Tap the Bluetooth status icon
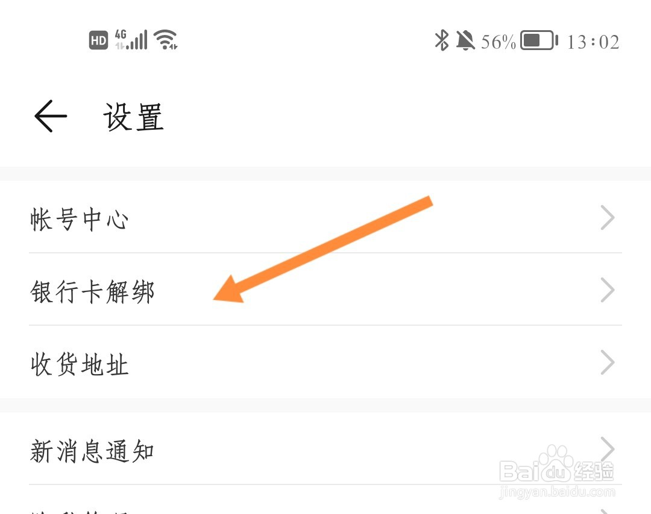The image size is (651, 514). [x=442, y=40]
